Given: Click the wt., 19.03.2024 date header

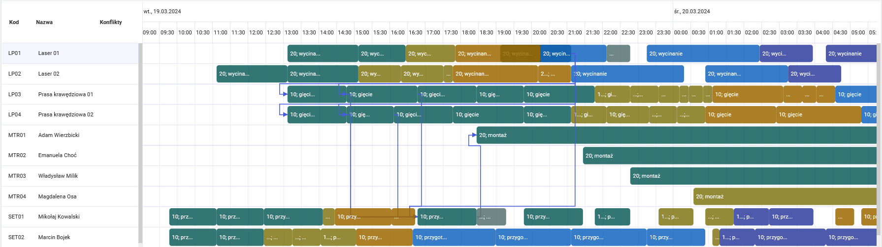Looking at the screenshot, I should (163, 11).
